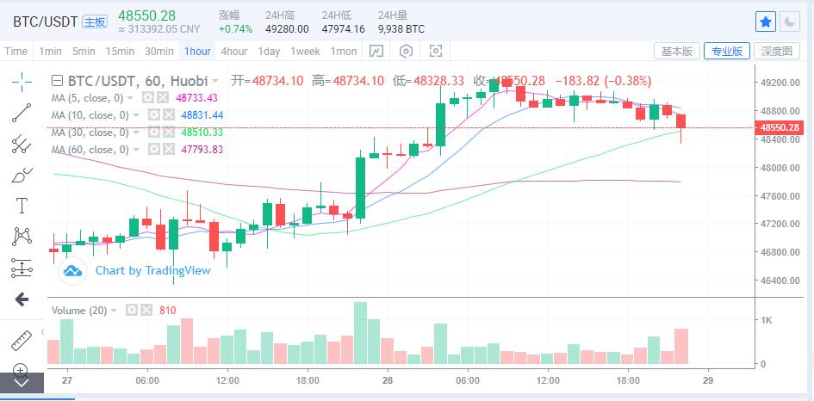The image size is (814, 401).
Task: Open Volume (20) indicator dropdown
Action: pos(115,310)
